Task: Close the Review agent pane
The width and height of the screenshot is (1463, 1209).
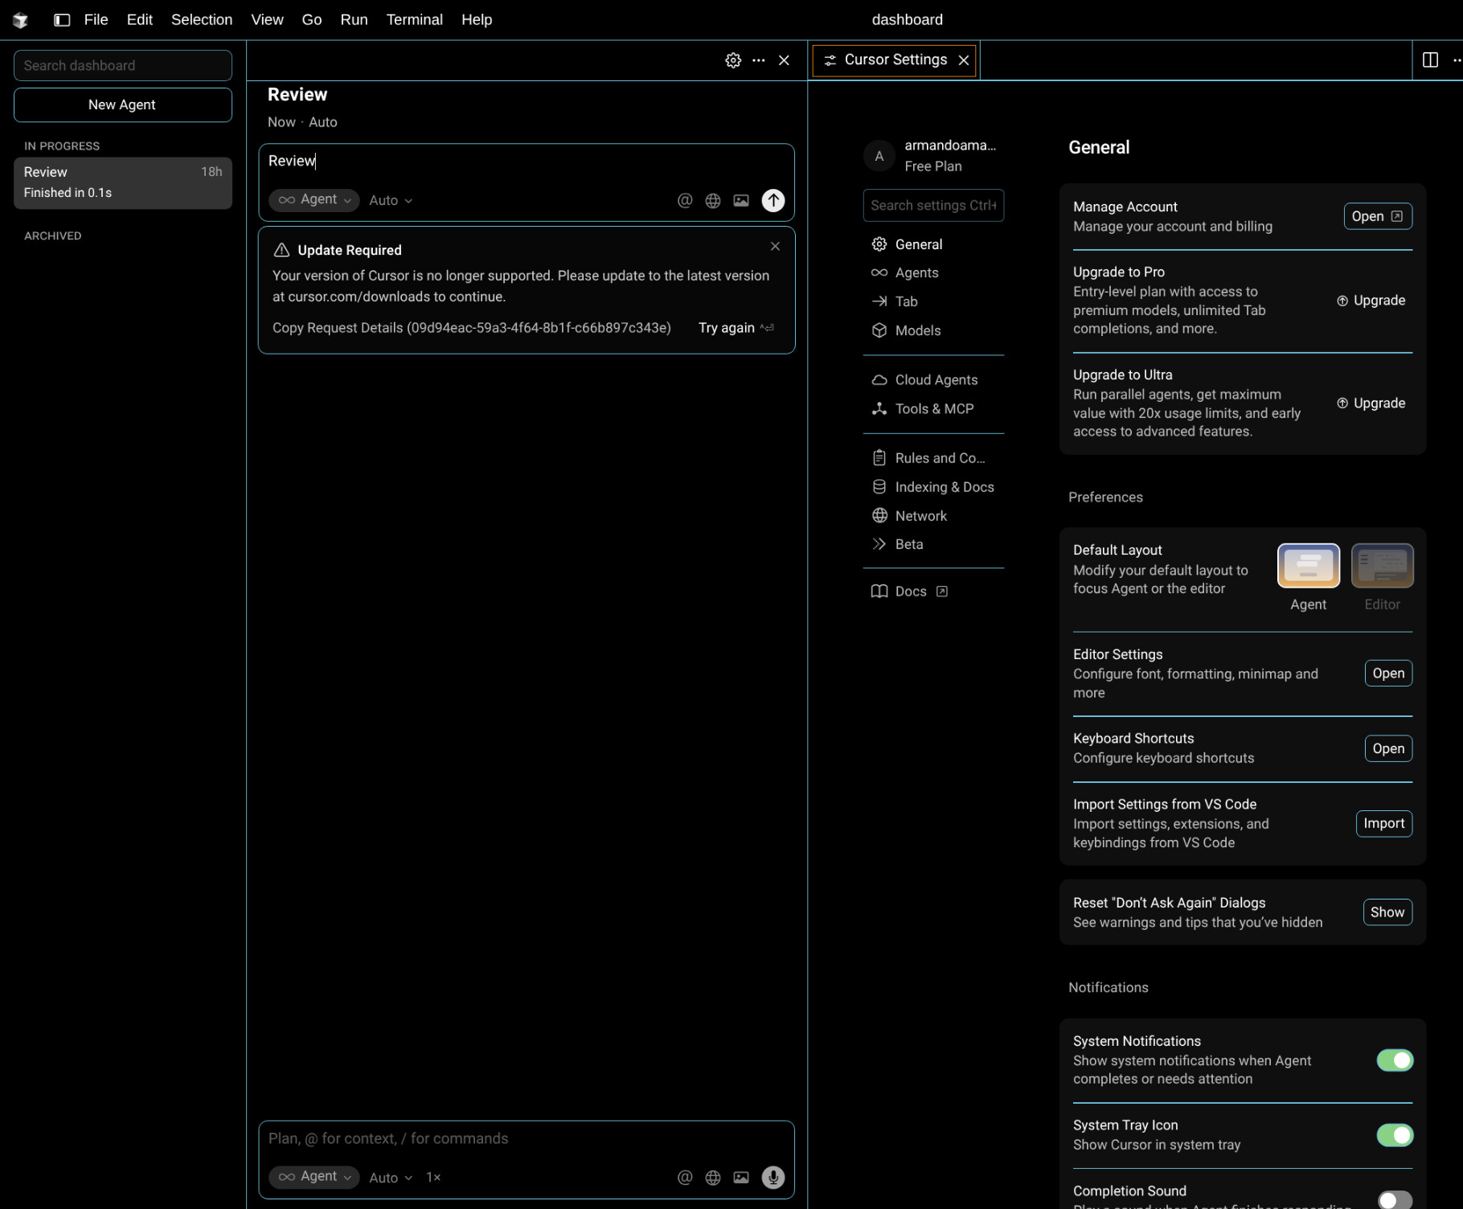Action: click(785, 60)
